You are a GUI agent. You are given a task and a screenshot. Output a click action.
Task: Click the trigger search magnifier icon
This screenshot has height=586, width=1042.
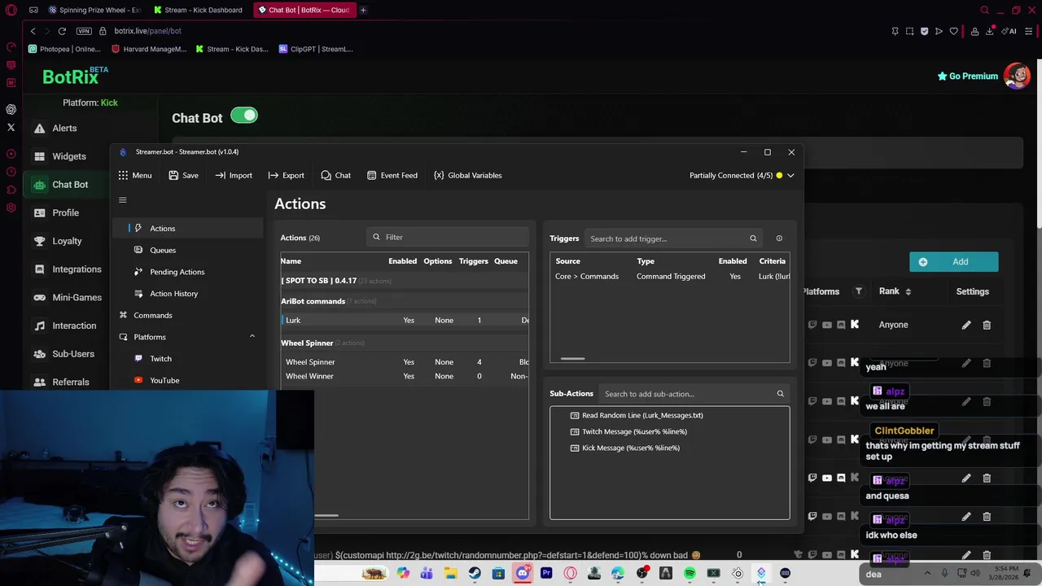(753, 238)
